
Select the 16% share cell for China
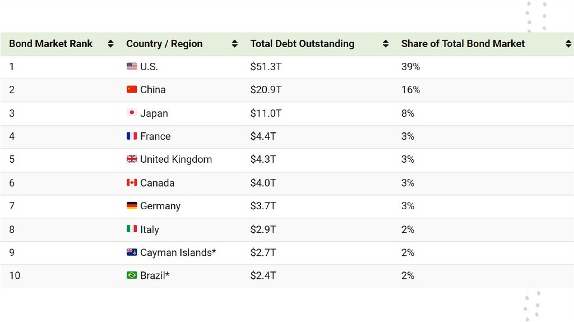click(x=410, y=90)
